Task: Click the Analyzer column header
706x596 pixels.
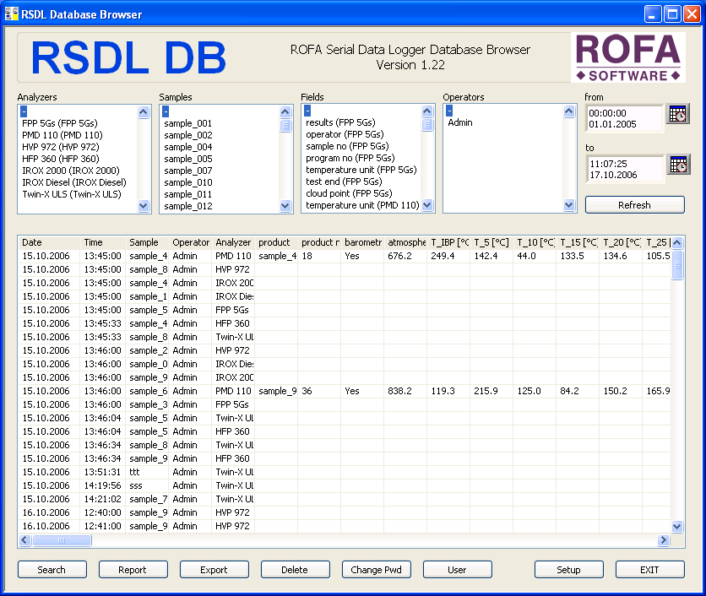Action: click(x=233, y=242)
